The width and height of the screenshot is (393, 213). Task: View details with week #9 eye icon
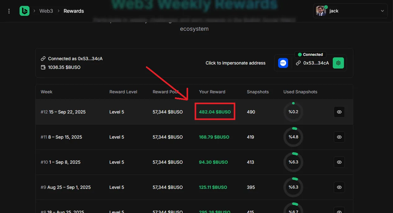[339, 187]
